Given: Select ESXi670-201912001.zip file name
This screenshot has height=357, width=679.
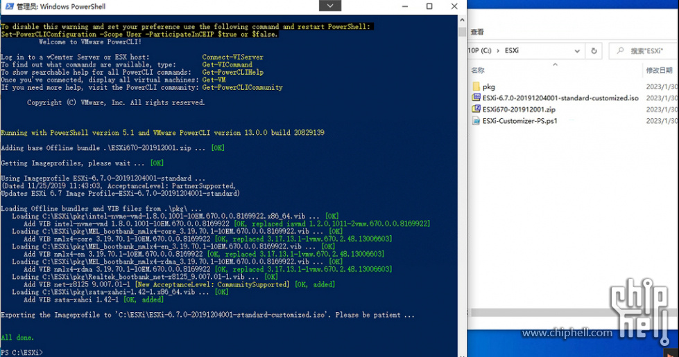Looking at the screenshot, I should (519, 110).
